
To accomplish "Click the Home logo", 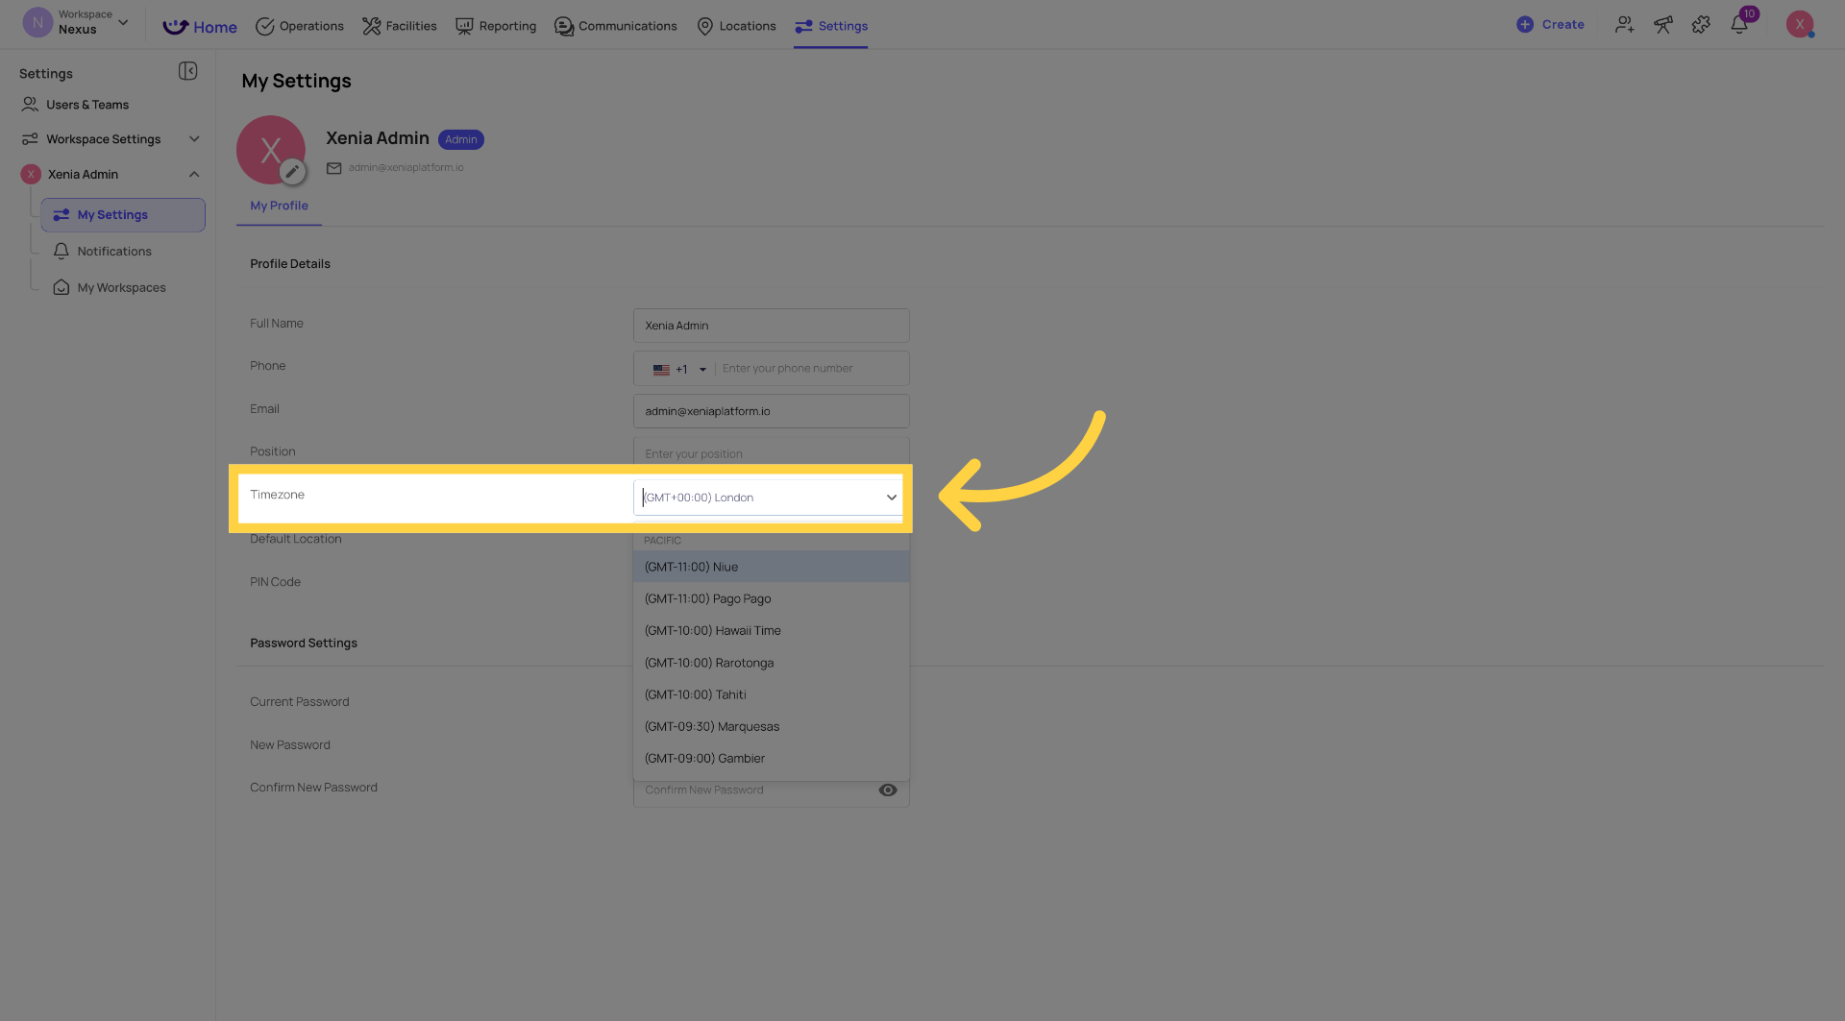I will [x=200, y=27].
